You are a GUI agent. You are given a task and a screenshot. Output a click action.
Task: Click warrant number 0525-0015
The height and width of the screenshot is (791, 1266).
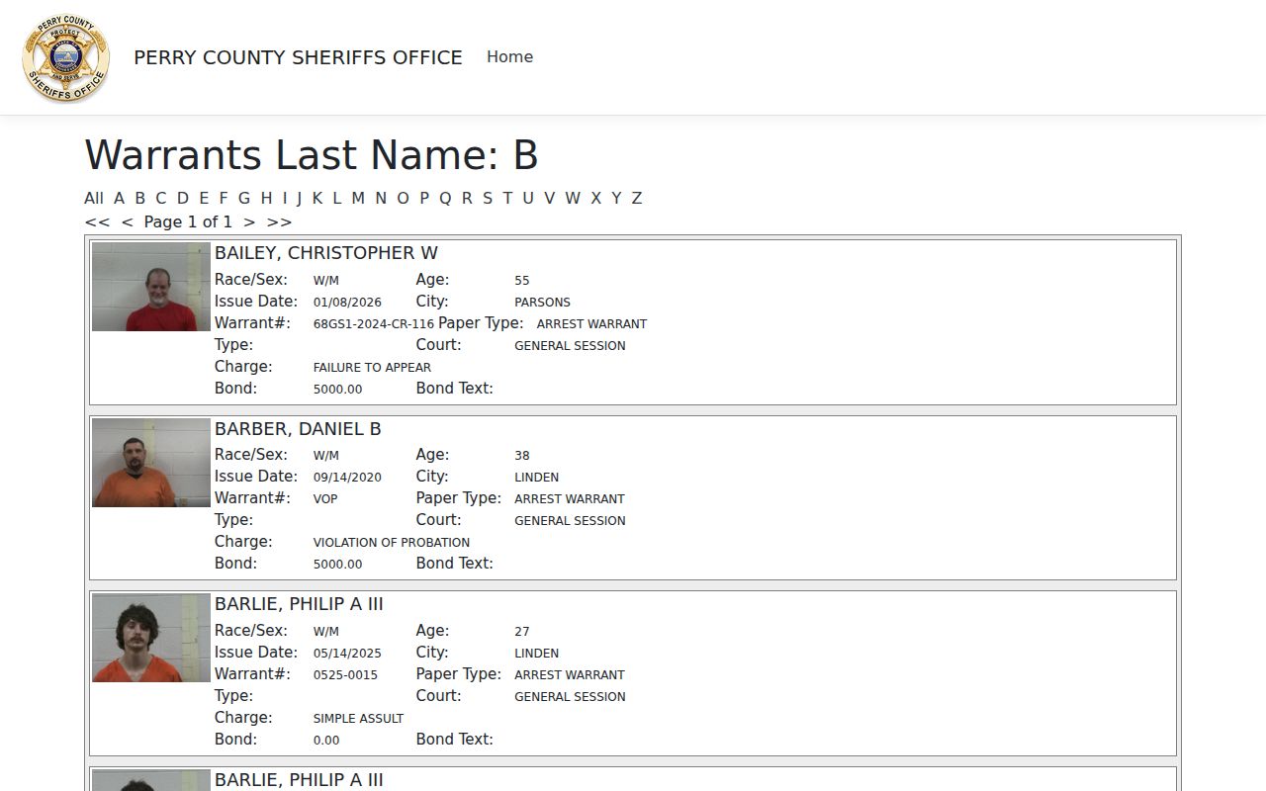tap(345, 674)
